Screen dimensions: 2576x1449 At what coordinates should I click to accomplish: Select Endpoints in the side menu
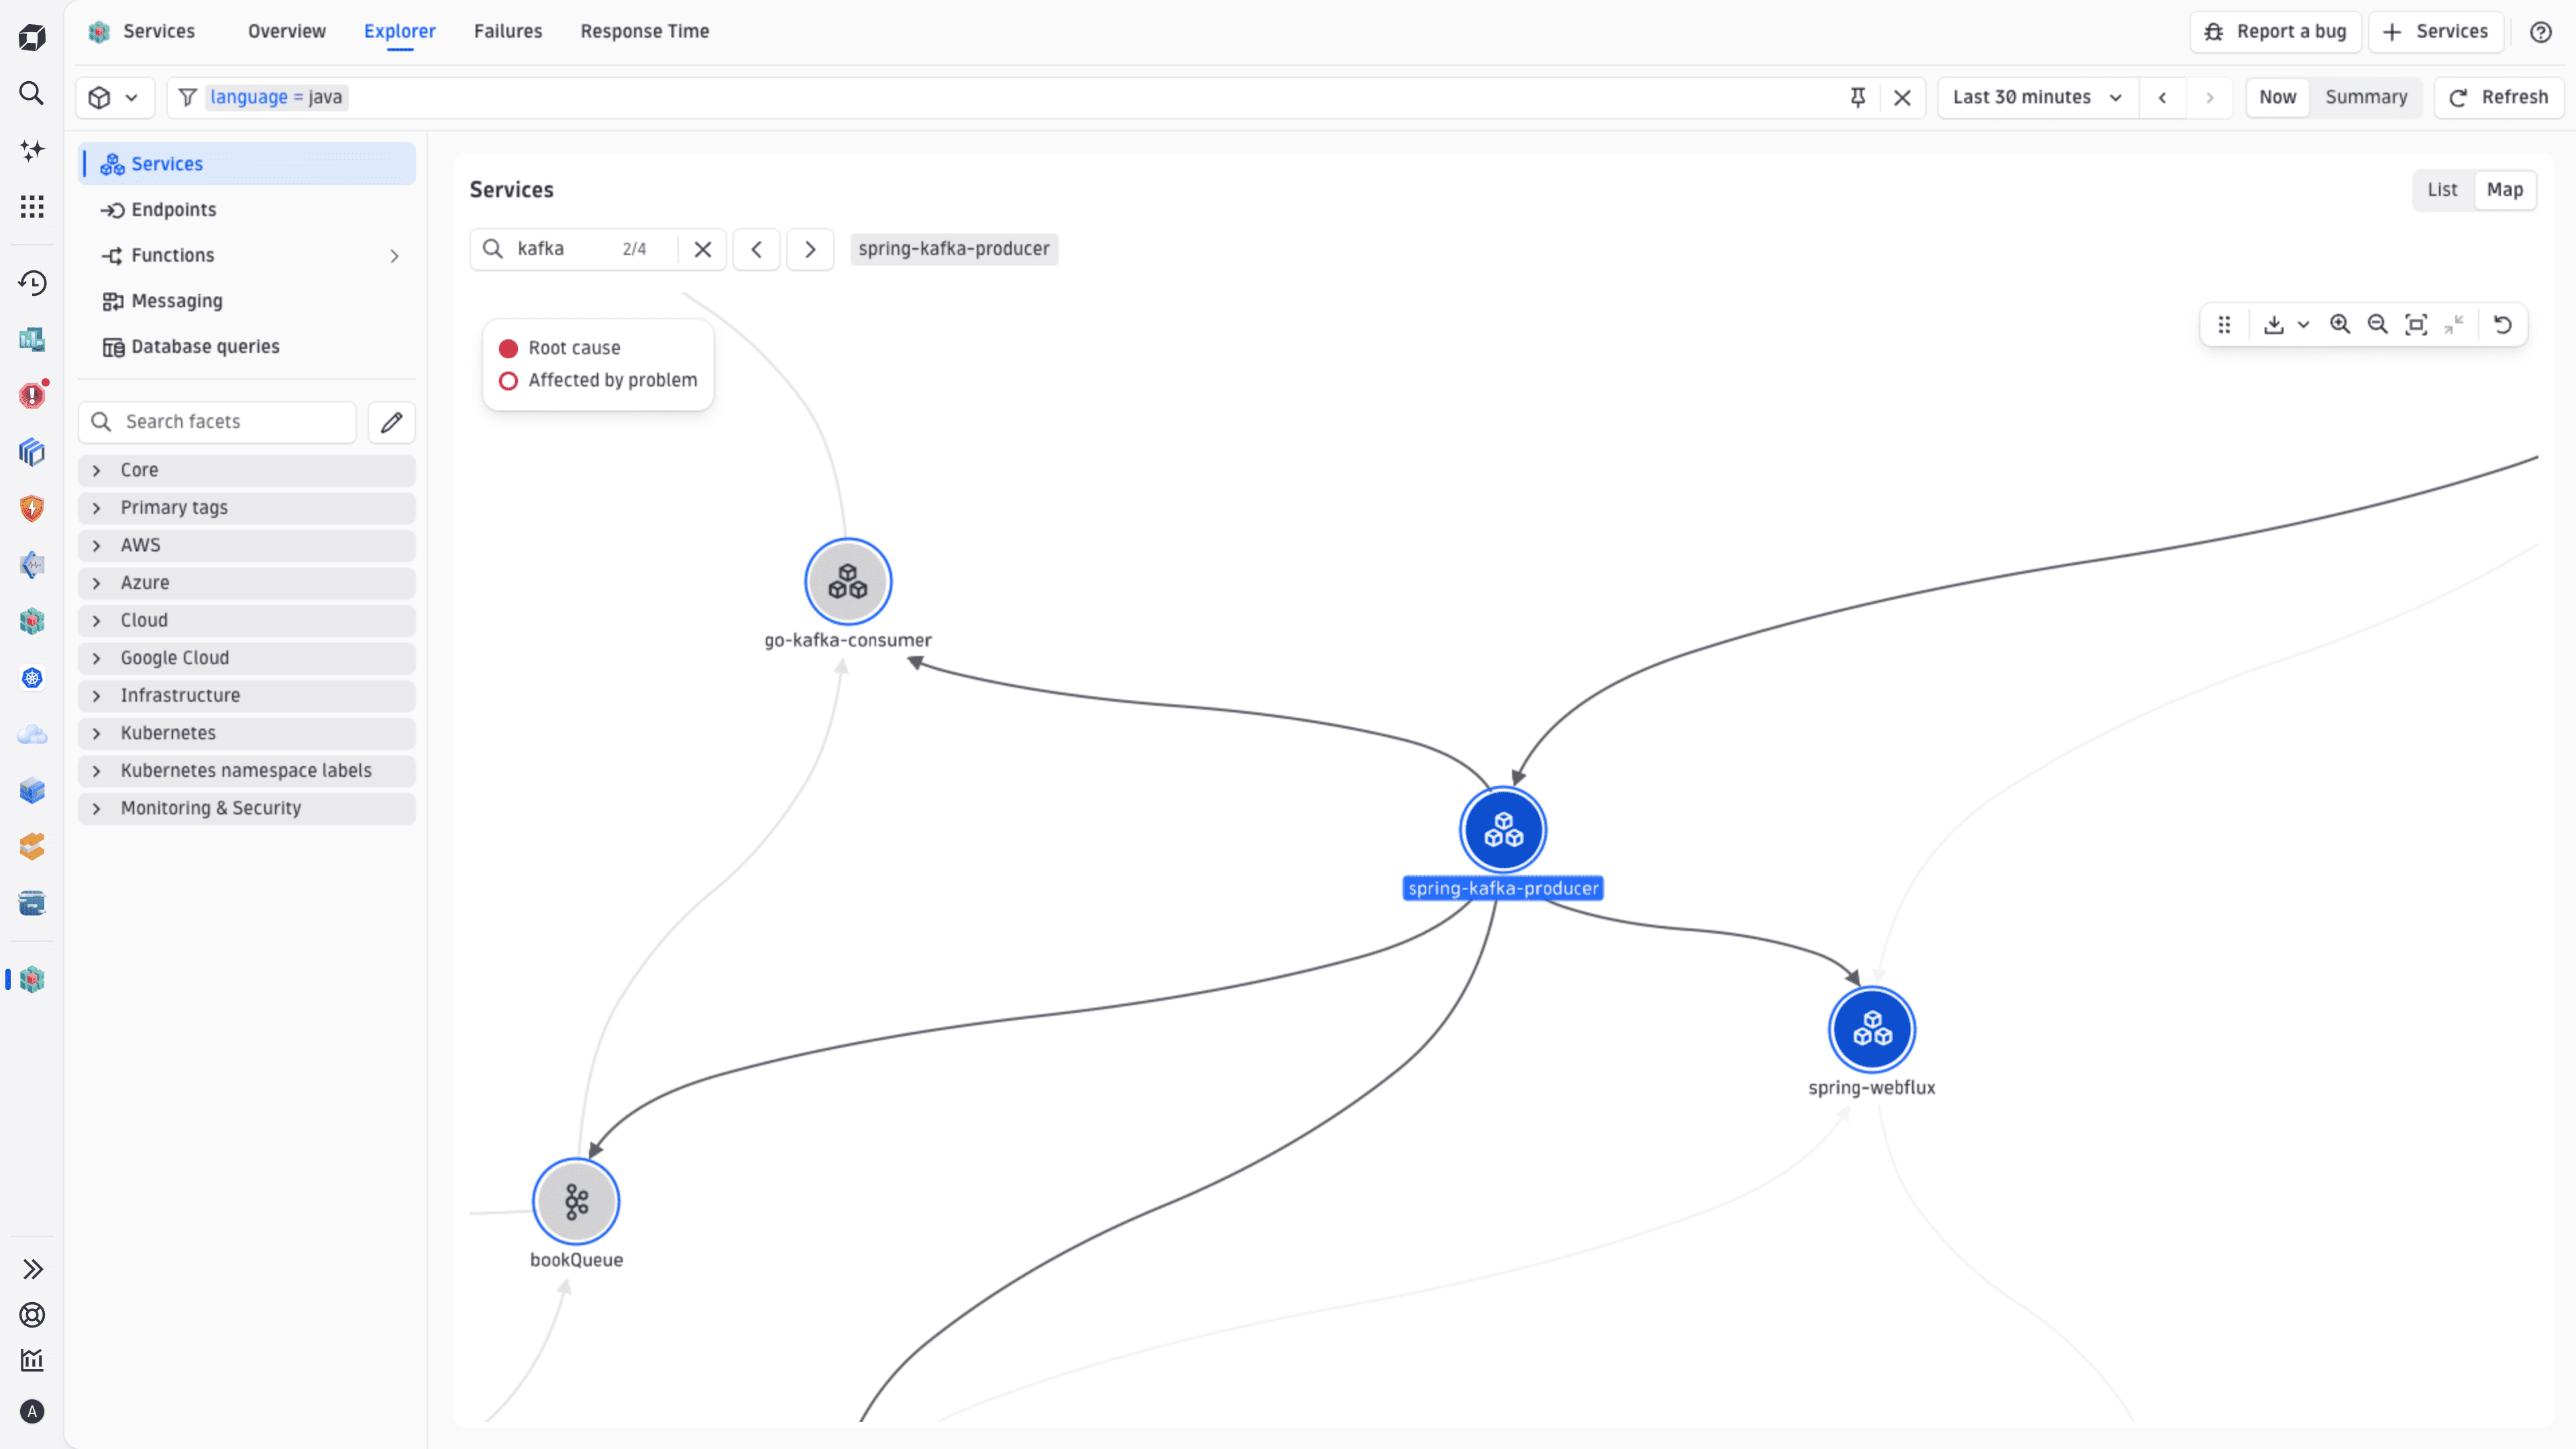[246, 210]
